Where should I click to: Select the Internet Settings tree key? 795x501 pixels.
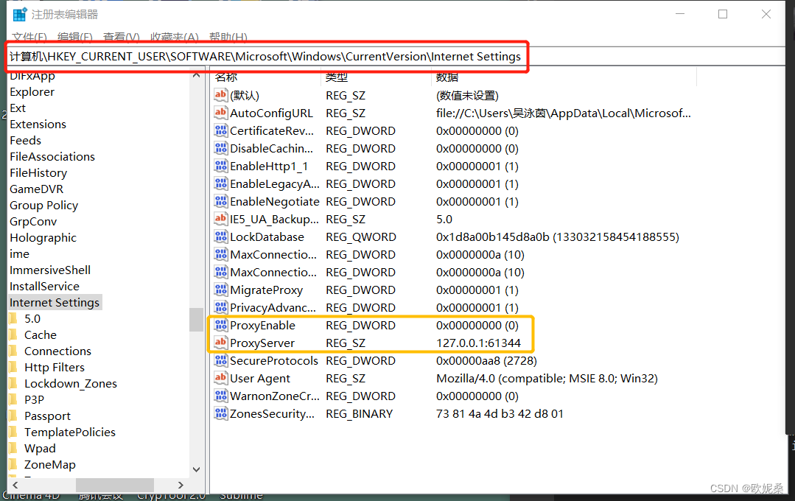click(55, 302)
